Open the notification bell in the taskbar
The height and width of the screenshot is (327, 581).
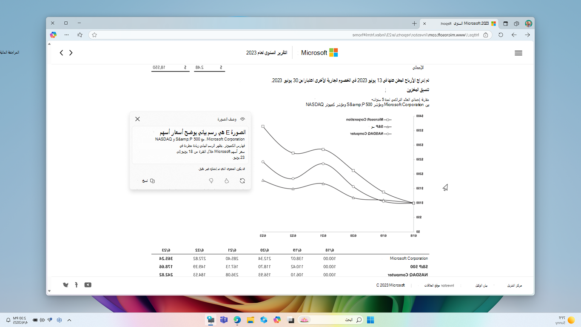point(8,320)
